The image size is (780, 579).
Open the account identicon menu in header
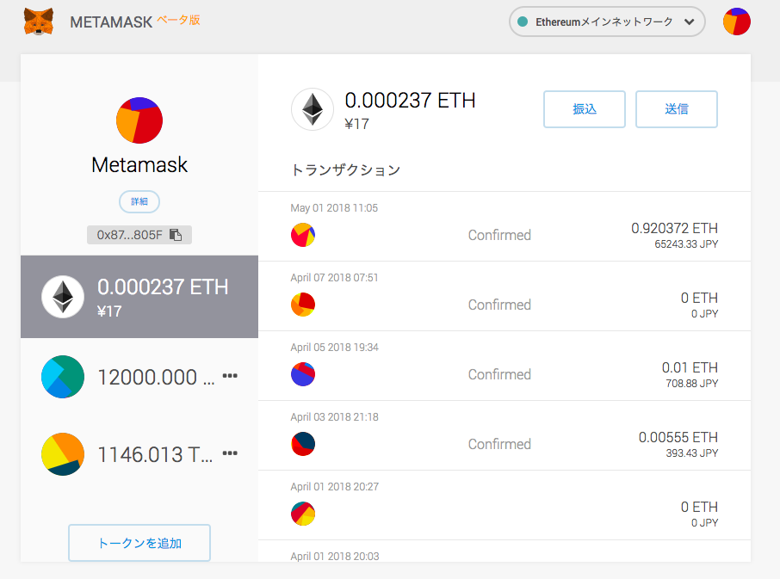736,22
